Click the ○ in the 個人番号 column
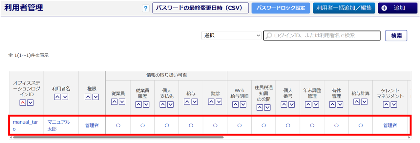 (288, 125)
